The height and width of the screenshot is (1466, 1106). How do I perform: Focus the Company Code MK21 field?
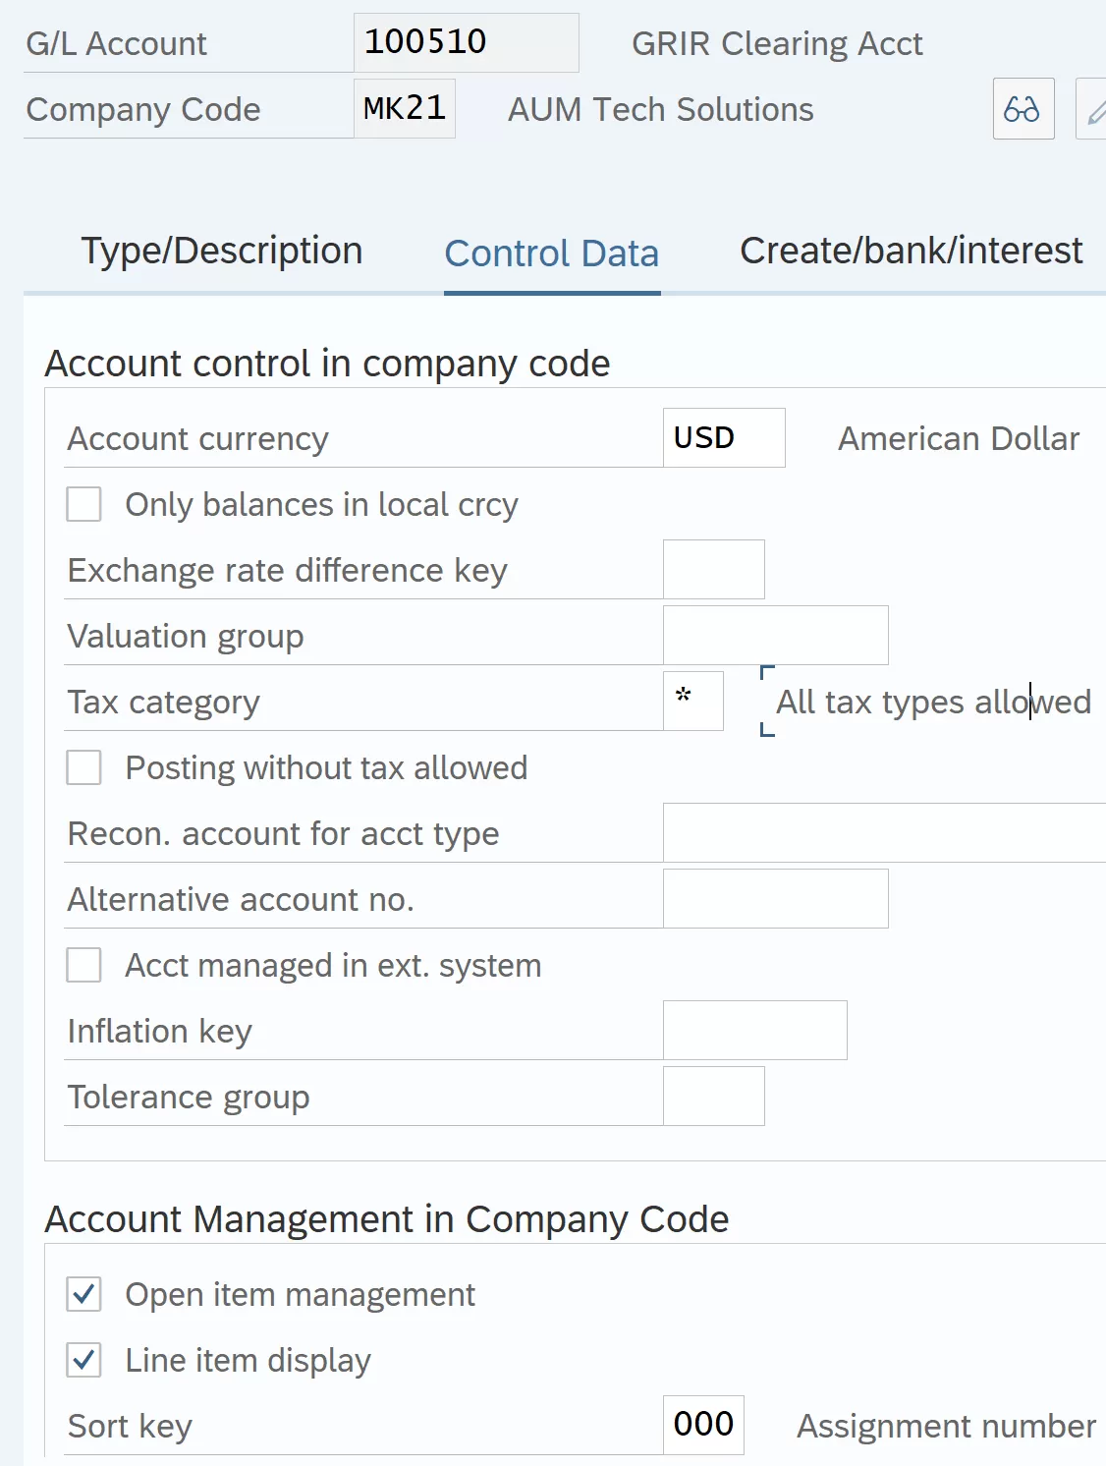pyautogui.click(x=405, y=108)
